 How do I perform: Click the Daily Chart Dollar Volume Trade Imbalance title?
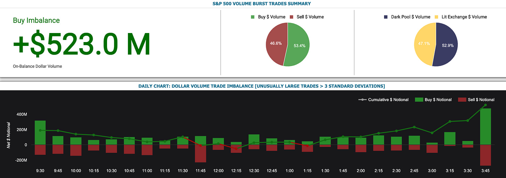(262, 86)
